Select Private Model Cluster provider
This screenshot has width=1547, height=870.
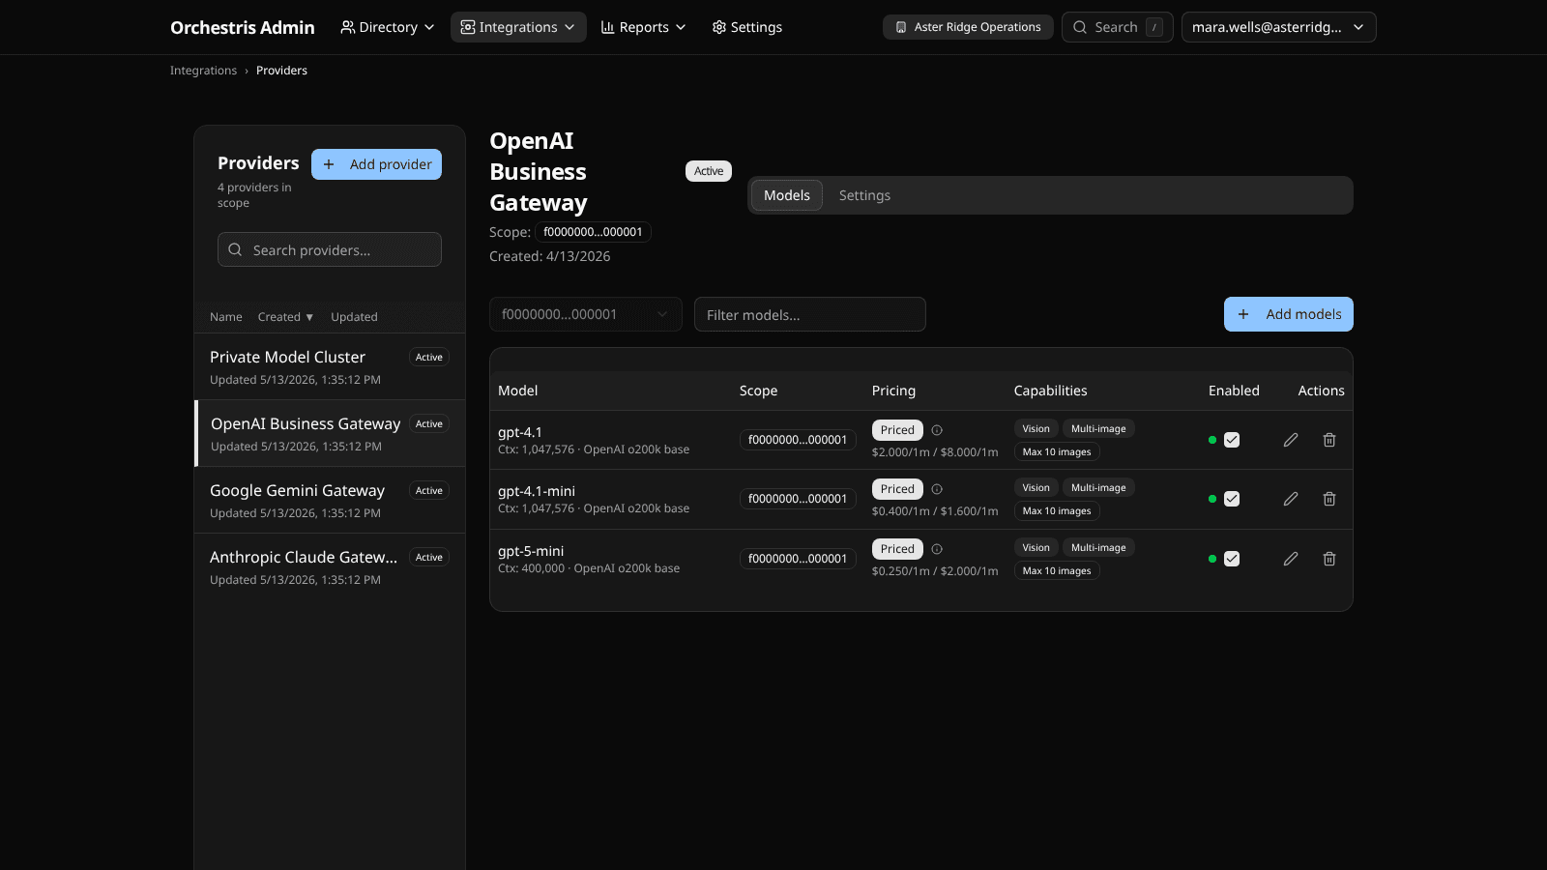tap(330, 367)
